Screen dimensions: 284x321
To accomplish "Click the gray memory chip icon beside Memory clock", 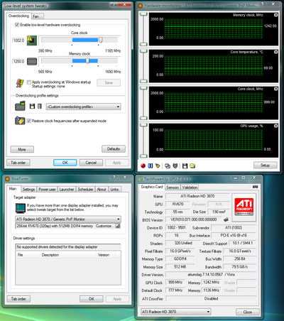I will pos(32,62).
